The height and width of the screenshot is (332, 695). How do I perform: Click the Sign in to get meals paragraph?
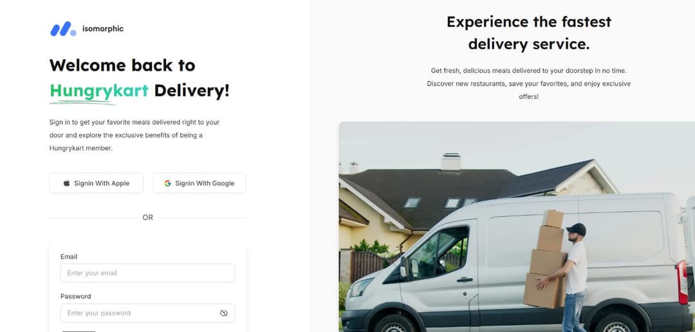click(134, 135)
